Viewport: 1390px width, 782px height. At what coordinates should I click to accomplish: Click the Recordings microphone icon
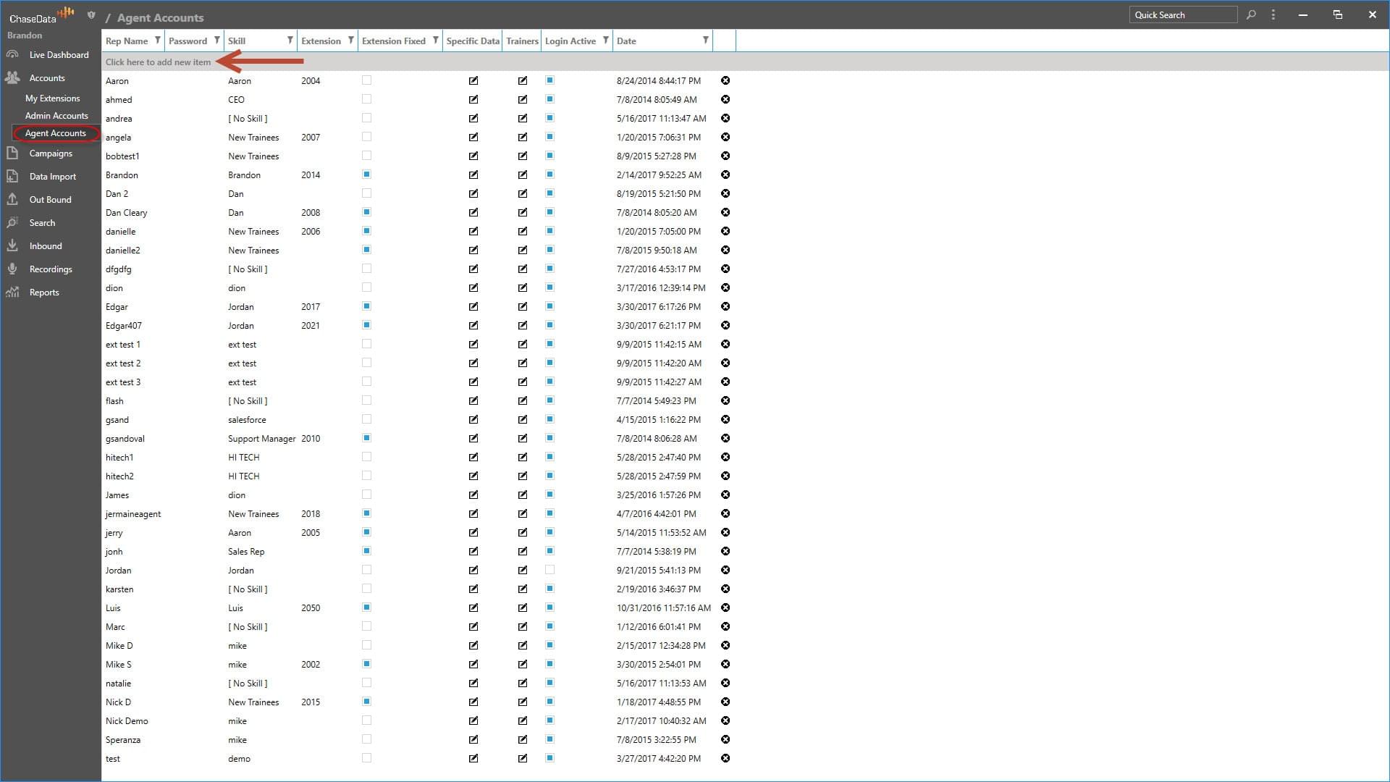(12, 269)
